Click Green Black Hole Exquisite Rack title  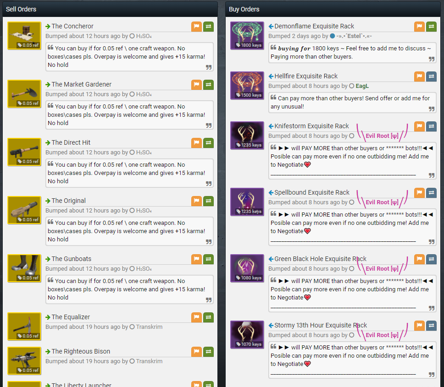[x=321, y=259]
